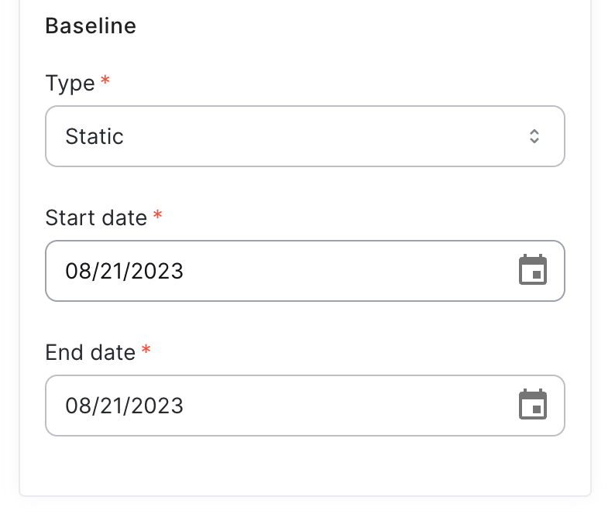Click the required asterisk beside Type

(x=105, y=80)
